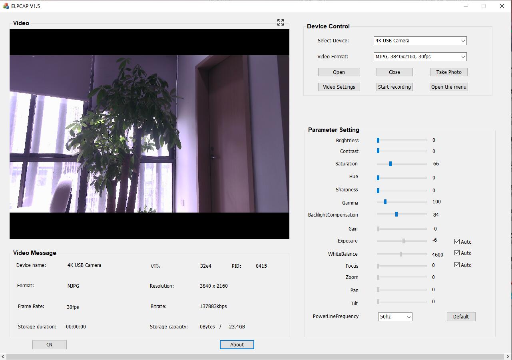Image resolution: width=512 pixels, height=360 pixels.
Task: Click the fullscreen video expand icon
Action: (281, 23)
